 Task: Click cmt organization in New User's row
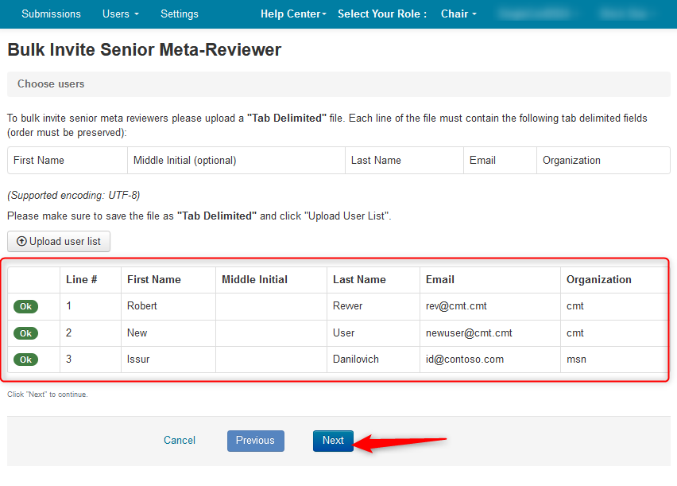[575, 333]
